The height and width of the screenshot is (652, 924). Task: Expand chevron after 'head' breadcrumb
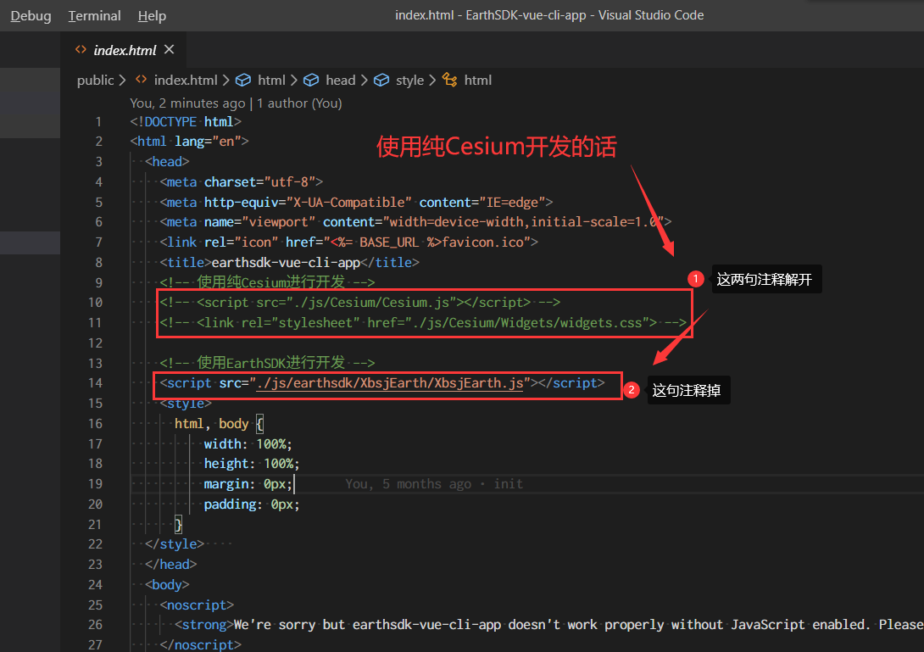click(x=364, y=81)
